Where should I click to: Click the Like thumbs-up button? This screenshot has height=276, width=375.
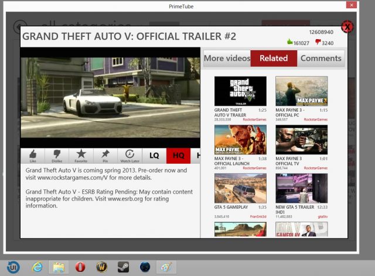tap(33, 155)
